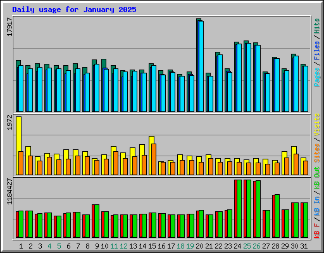Click green day 25 label on axis
This screenshot has height=253, width=324.
pyautogui.click(x=247, y=246)
